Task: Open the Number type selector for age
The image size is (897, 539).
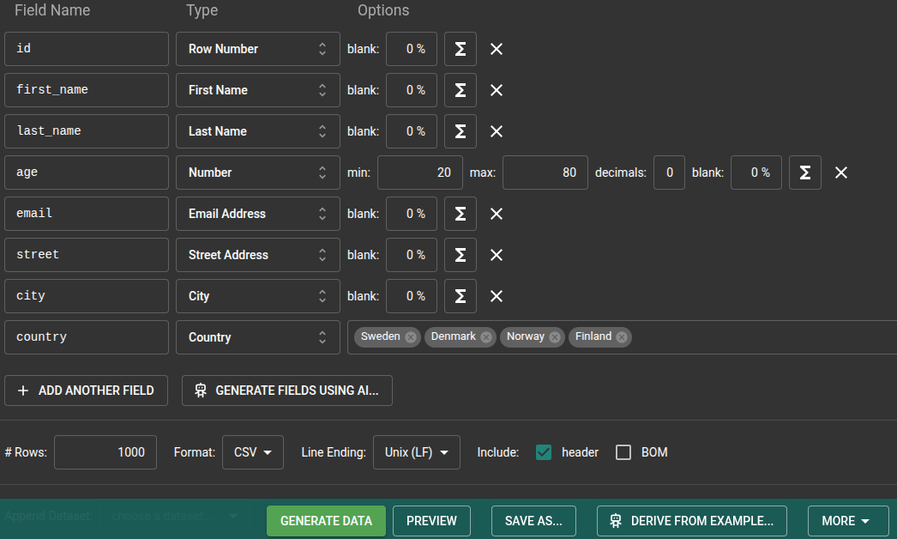Action: (x=258, y=173)
